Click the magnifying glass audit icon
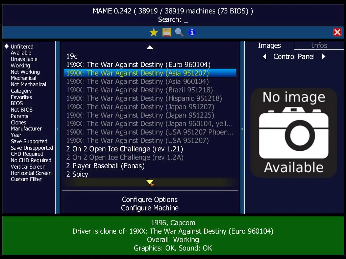Viewport: 346px width, 259px height. point(179,32)
